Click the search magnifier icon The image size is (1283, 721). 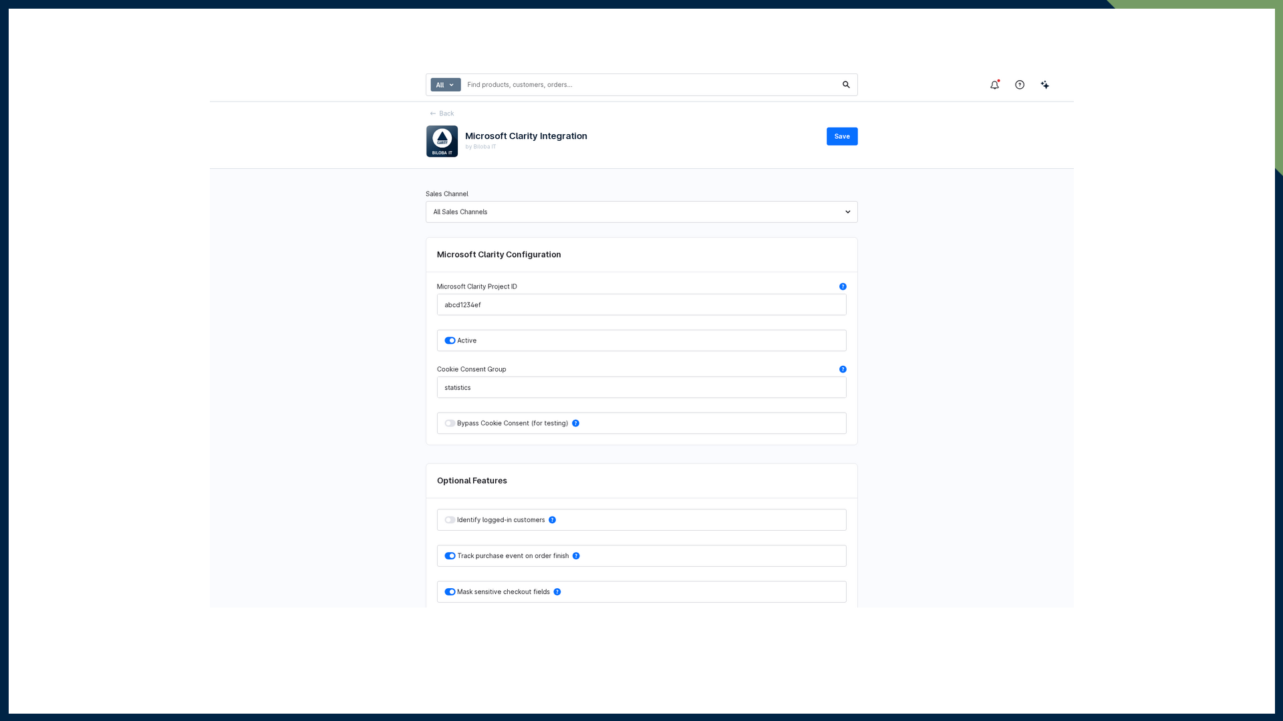point(846,85)
